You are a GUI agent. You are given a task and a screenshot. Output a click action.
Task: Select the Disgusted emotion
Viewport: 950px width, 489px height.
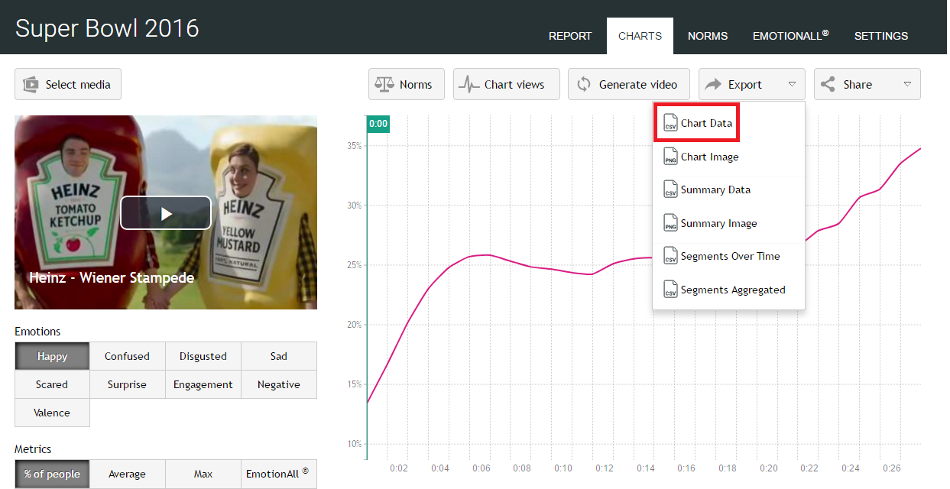tap(203, 356)
